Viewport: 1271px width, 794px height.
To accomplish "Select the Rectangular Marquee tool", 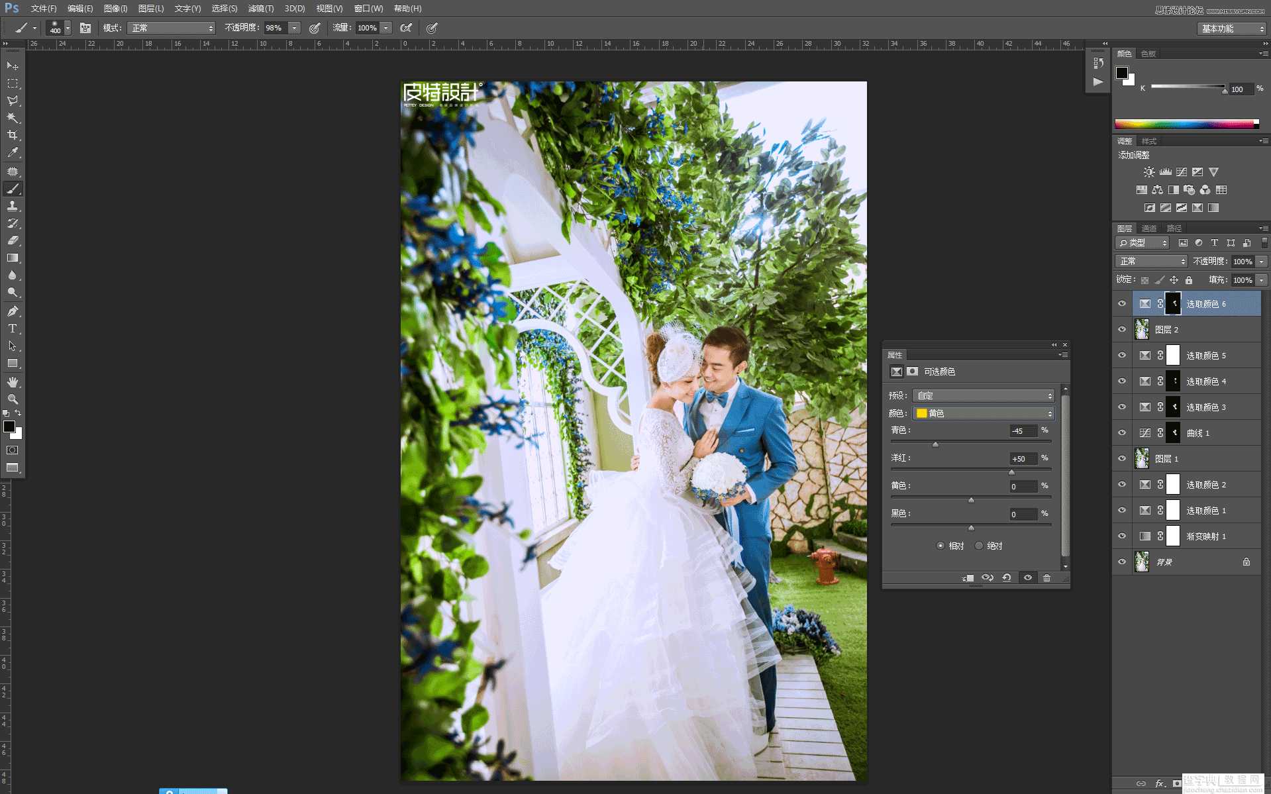I will click(x=12, y=83).
